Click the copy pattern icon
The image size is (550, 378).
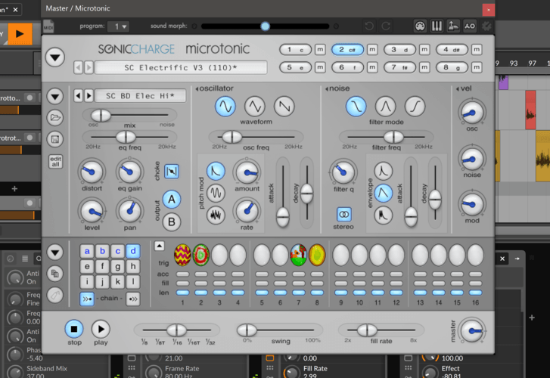point(55,274)
